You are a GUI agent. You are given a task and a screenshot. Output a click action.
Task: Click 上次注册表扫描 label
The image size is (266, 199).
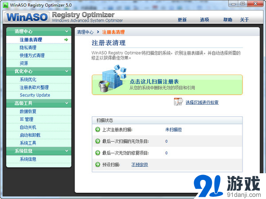coord(117,130)
